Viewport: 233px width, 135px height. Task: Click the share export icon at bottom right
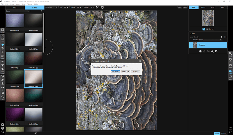click(x=230, y=128)
